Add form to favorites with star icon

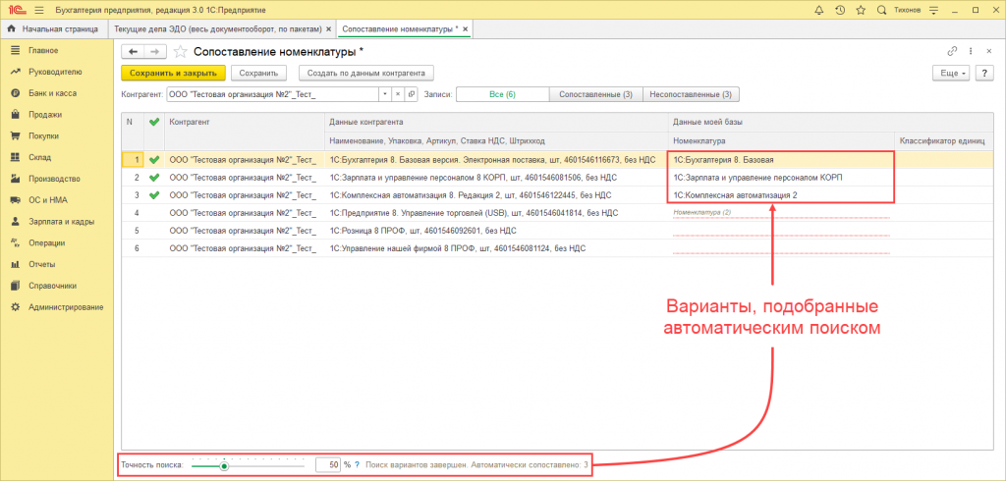[181, 52]
